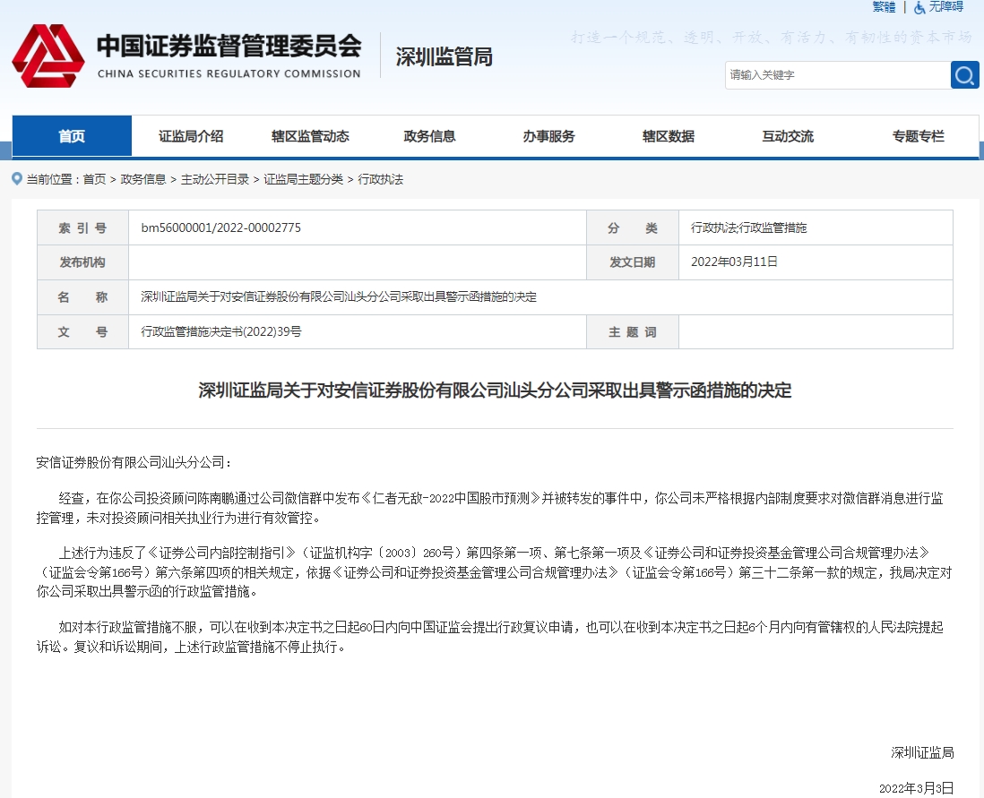
Task: Go to 证监局主题分类 in the breadcrumb
Action: 303,179
